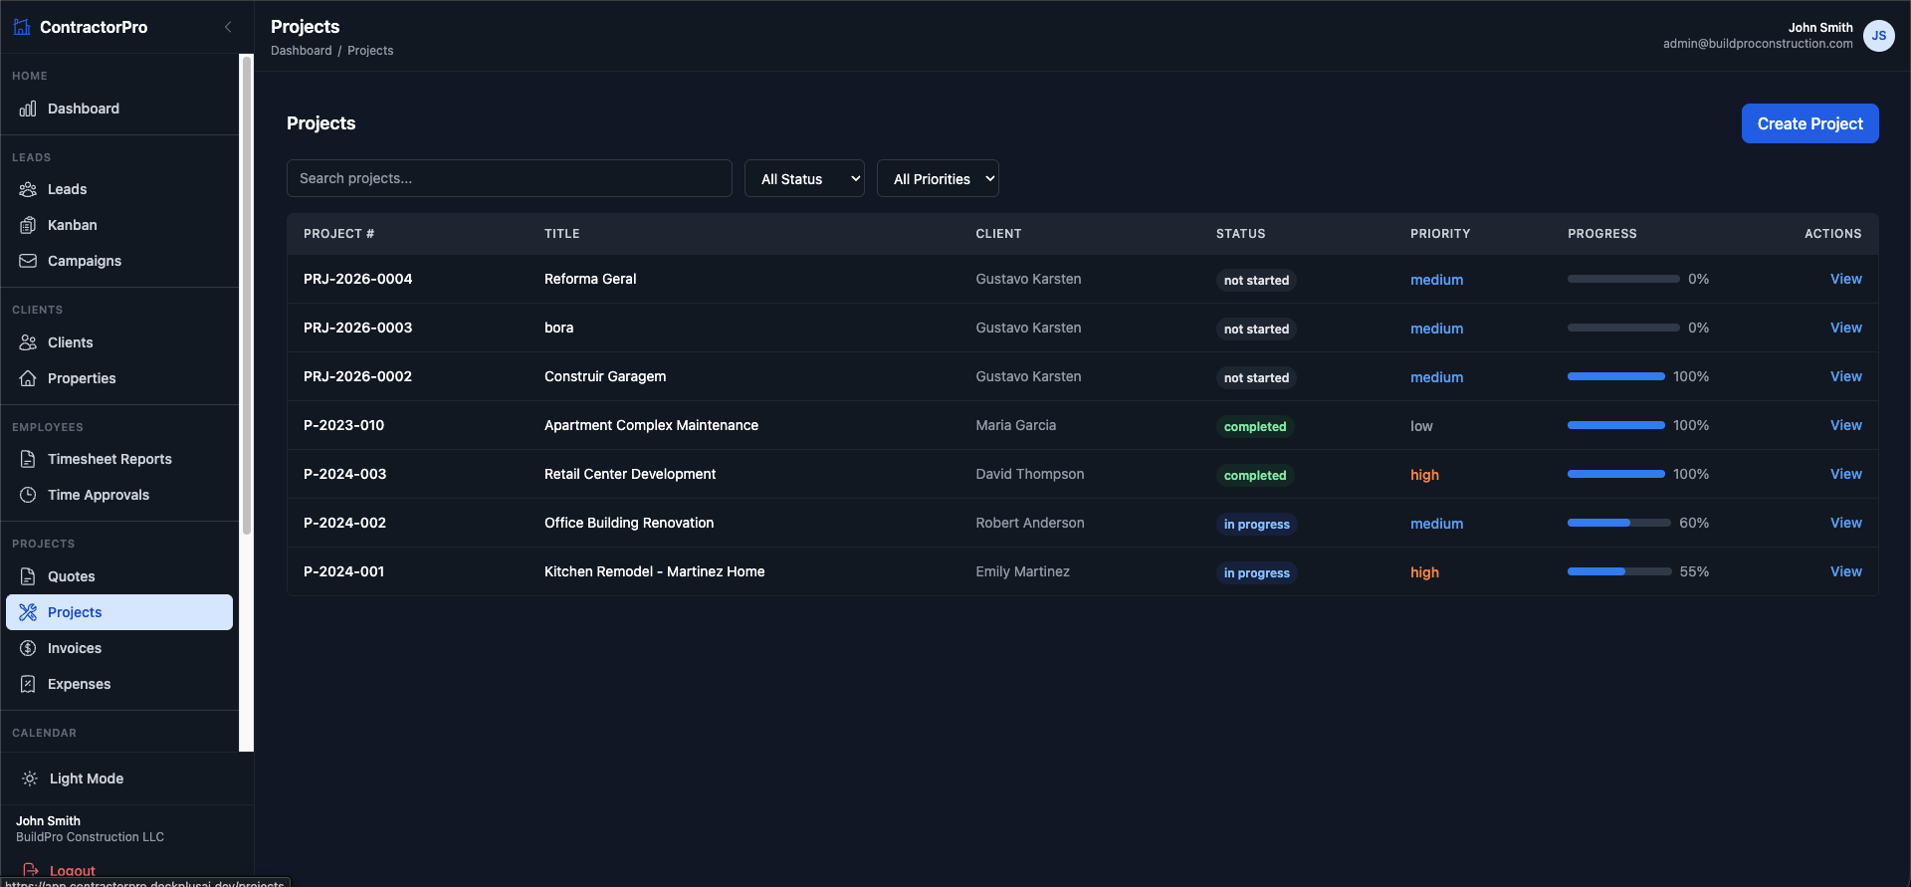Open Timesheet Reports page
The width and height of the screenshot is (1911, 887).
click(119, 459)
